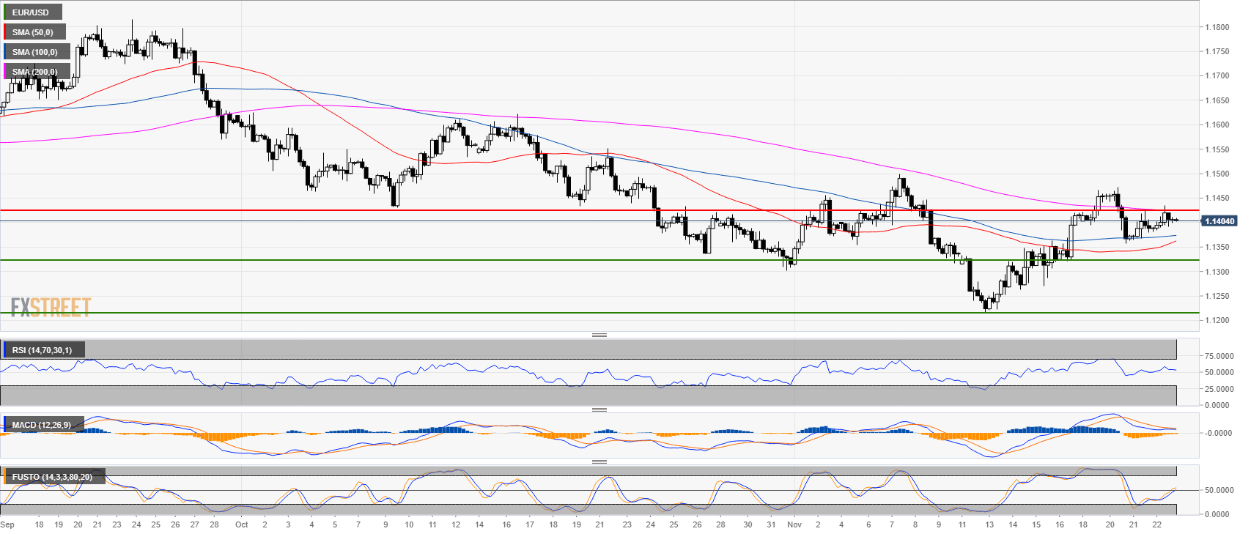The width and height of the screenshot is (1251, 534).
Task: Click the 1.1800 level on price axis
Action: [x=1217, y=28]
